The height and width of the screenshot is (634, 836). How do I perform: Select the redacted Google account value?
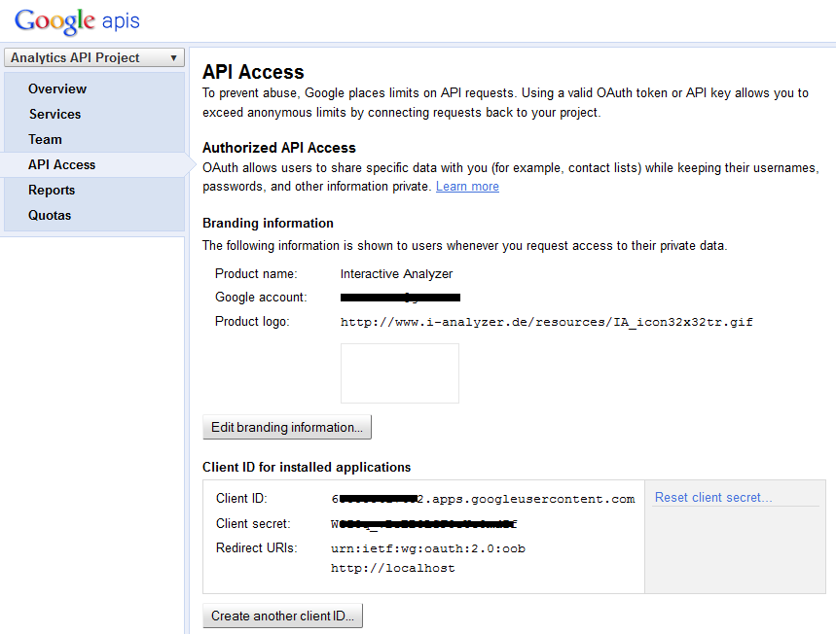(400, 298)
